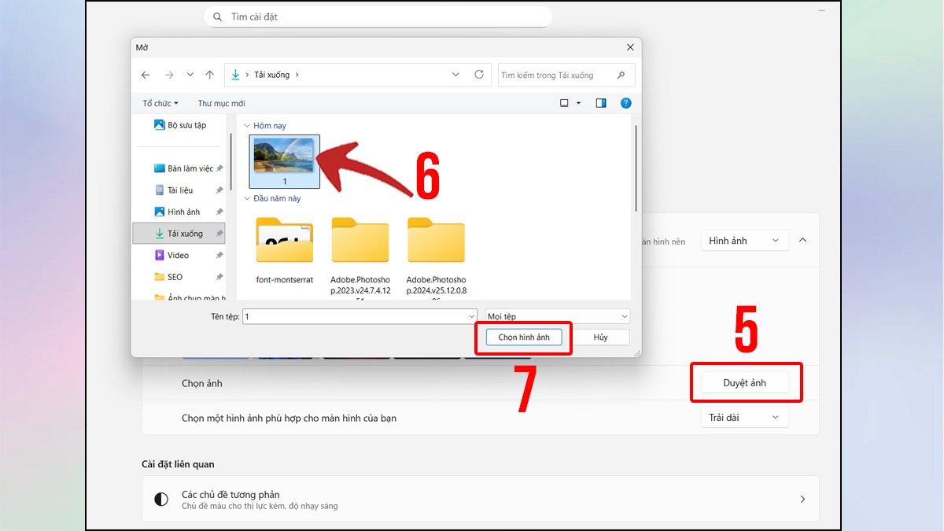
Task: Click the view layout icon
Action: click(565, 103)
